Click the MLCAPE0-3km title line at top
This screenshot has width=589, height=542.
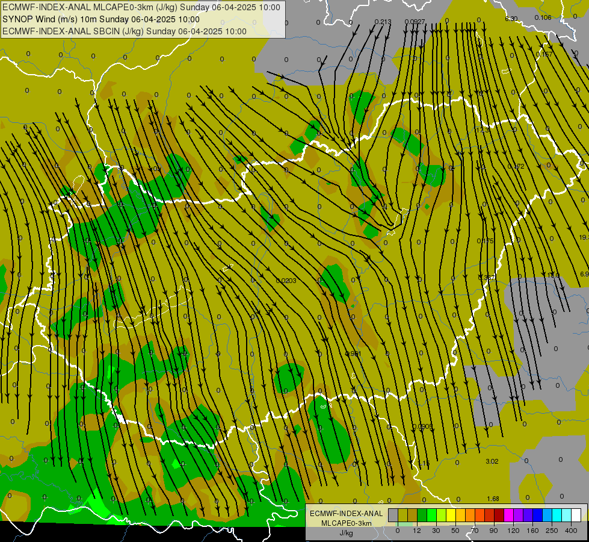tap(141, 7)
